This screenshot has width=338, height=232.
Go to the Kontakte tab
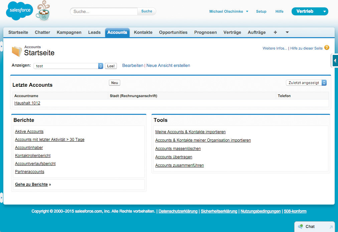coord(143,32)
